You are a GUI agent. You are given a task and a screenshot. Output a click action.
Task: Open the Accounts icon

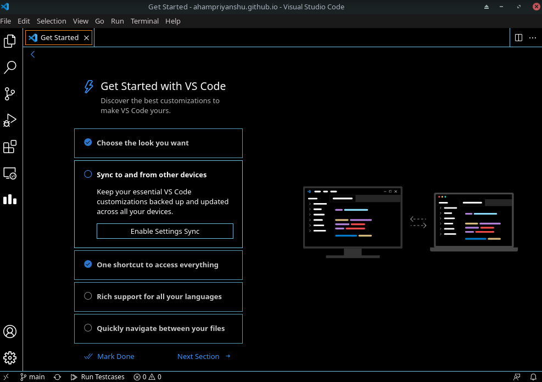coord(10,332)
